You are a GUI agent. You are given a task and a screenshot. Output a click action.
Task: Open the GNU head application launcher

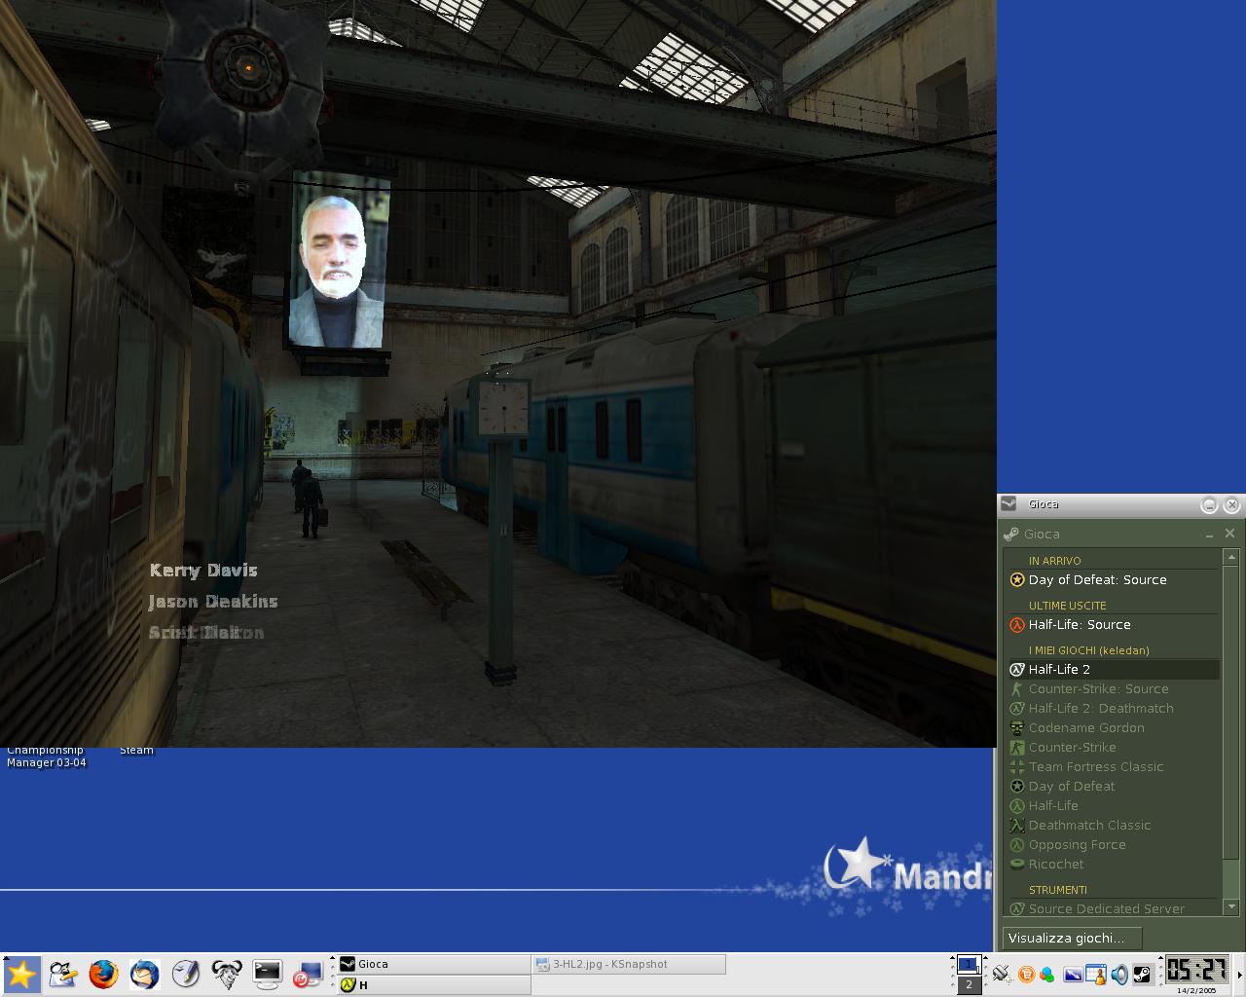pos(226,974)
